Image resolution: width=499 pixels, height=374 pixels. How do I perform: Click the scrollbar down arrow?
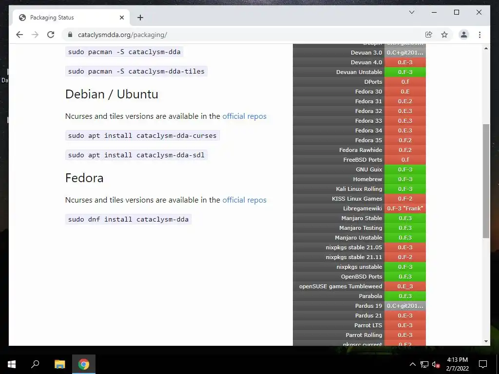486,341
